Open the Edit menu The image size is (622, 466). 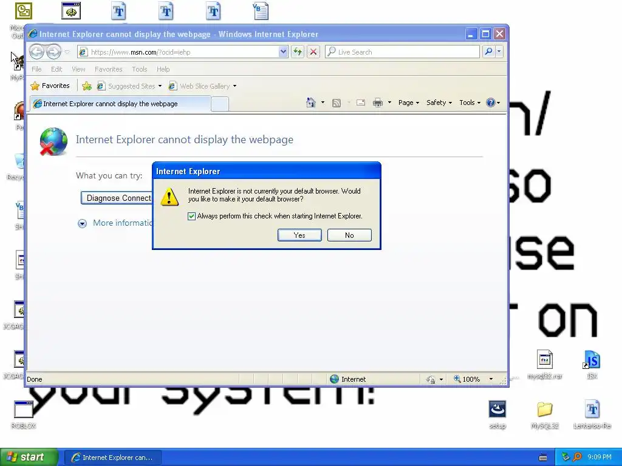(x=56, y=69)
